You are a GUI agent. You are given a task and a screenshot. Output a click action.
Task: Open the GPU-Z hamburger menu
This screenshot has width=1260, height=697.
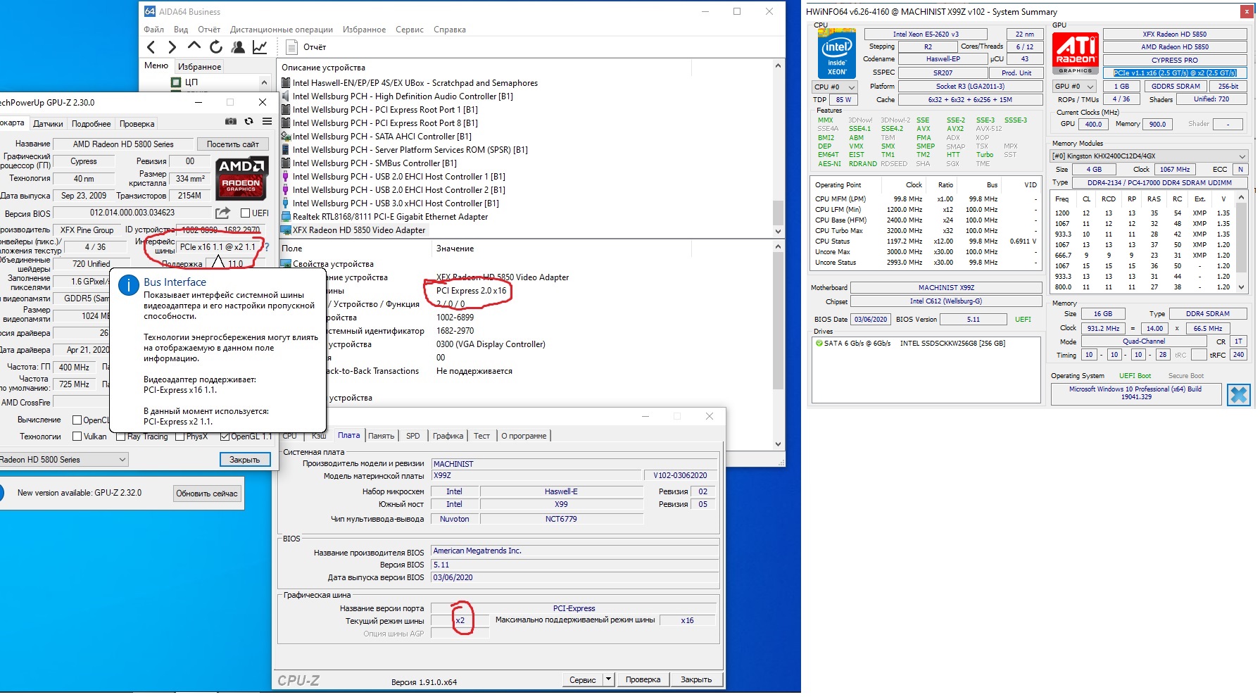click(267, 122)
